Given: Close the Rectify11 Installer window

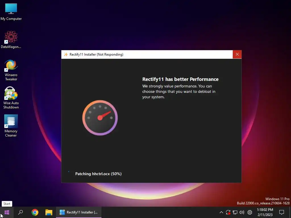Looking at the screenshot, I should [237, 54].
